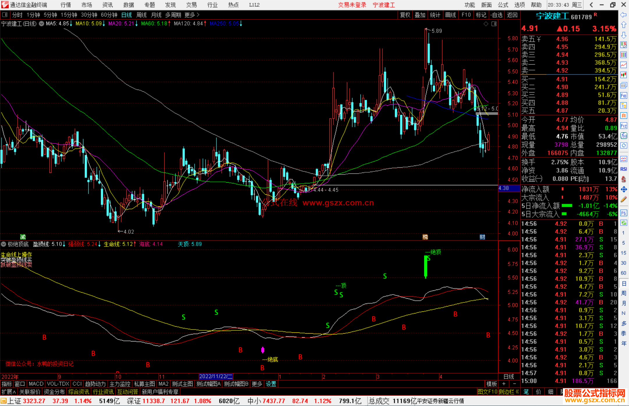Screen dimensions: 629x406
Task: Click the line trend chart sidebar icon
Action: tap(623, 65)
